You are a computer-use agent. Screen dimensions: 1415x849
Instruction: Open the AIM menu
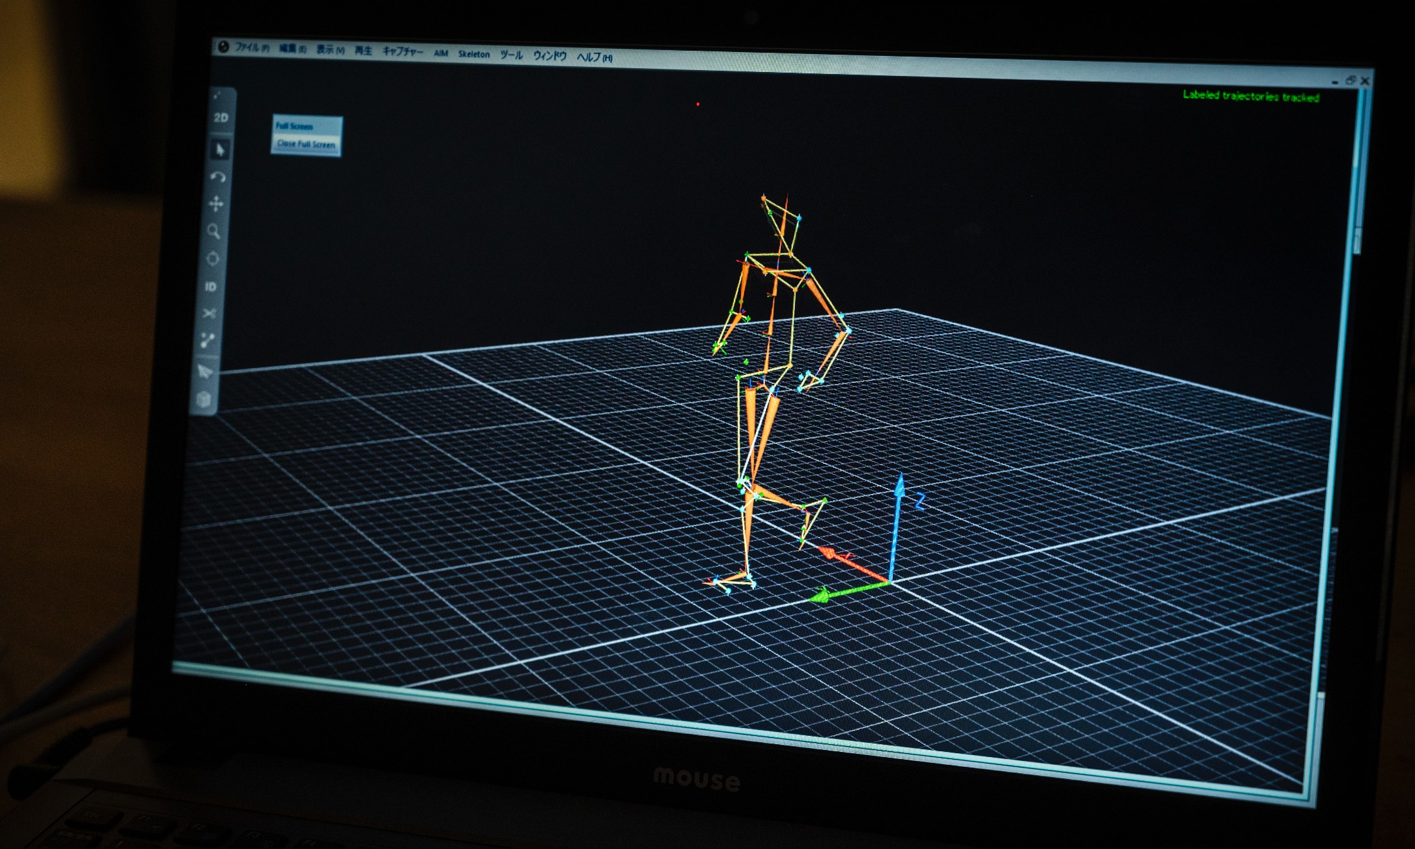point(441,53)
